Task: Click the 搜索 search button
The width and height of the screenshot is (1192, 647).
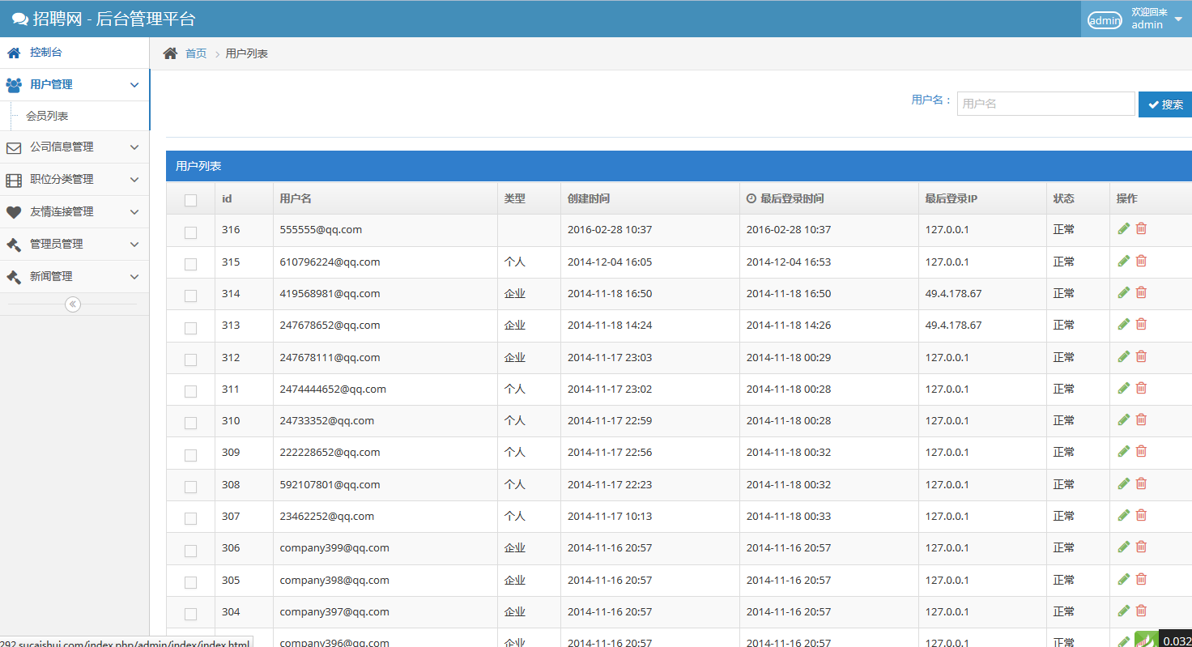Action: pos(1165,104)
